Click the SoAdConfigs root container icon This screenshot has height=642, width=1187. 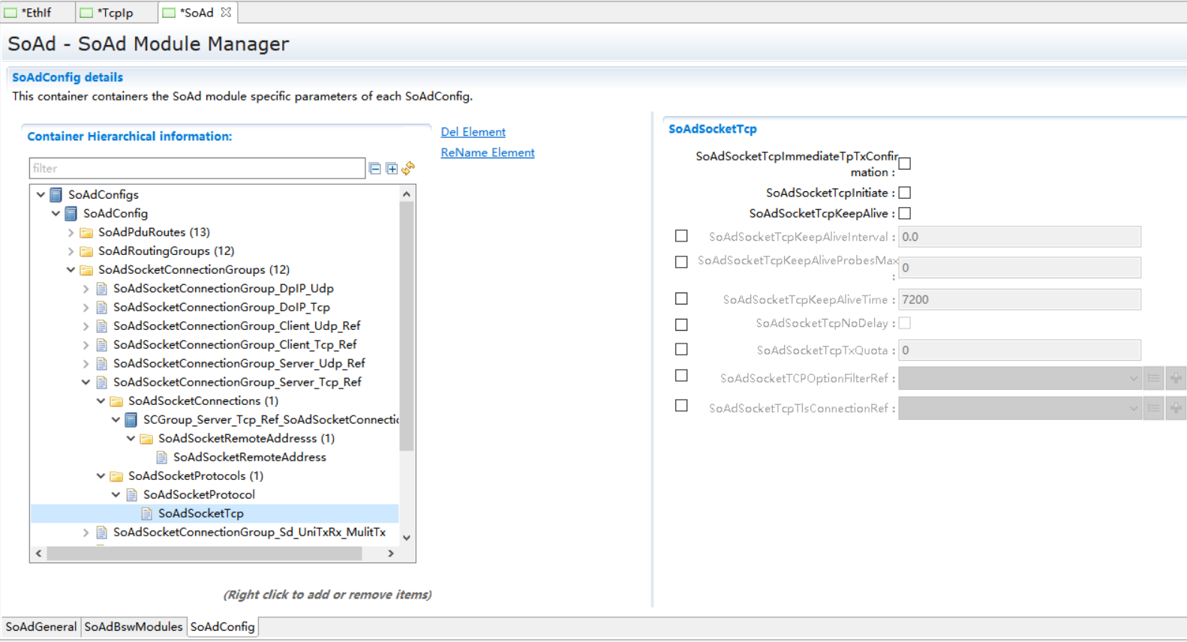pos(56,195)
